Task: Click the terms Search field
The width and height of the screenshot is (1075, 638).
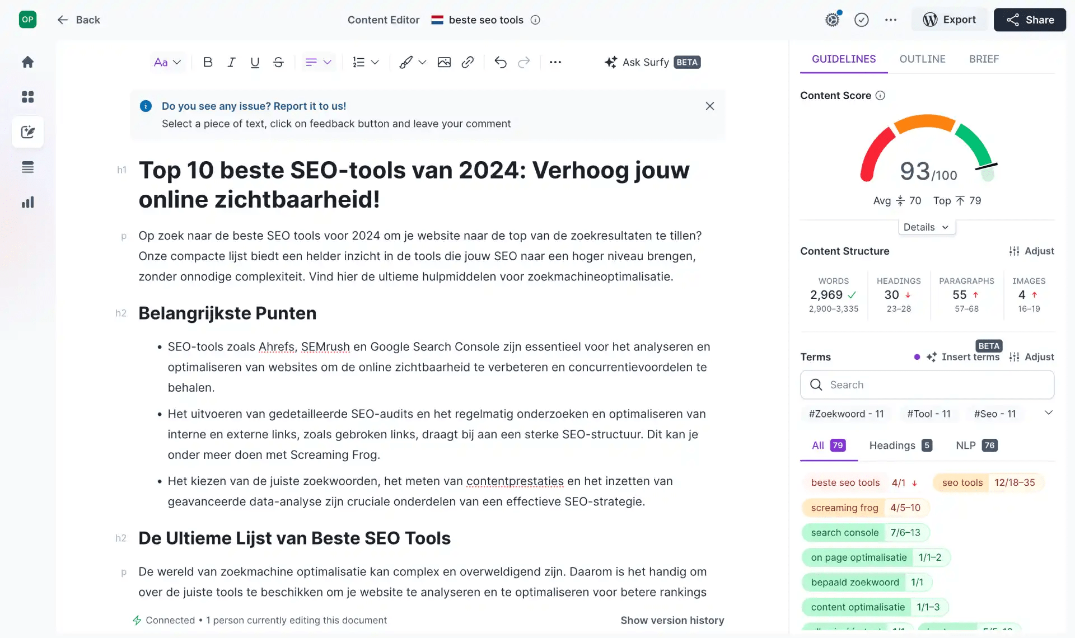Action: coord(927,384)
